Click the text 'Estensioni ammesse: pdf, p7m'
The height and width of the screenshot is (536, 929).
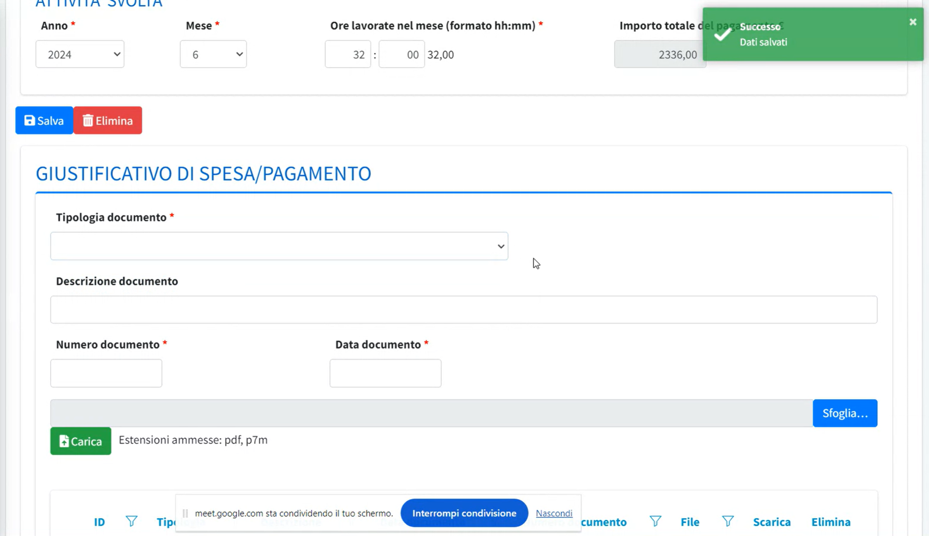pyautogui.click(x=193, y=440)
